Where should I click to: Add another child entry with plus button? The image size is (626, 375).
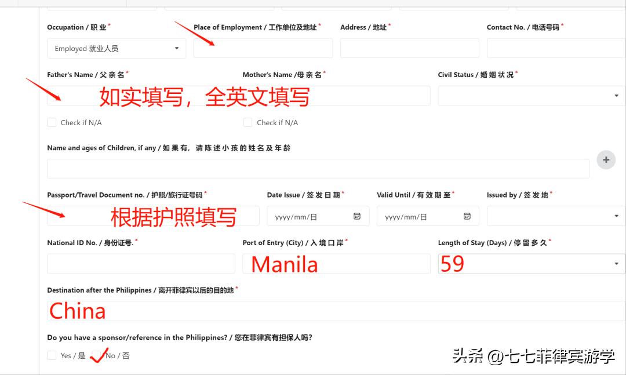tap(606, 160)
